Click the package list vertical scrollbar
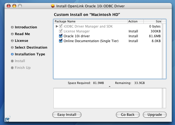 click(x=164, y=51)
